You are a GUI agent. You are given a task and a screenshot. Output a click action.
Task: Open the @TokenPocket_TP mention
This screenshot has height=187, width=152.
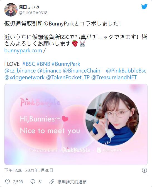pos(68,77)
